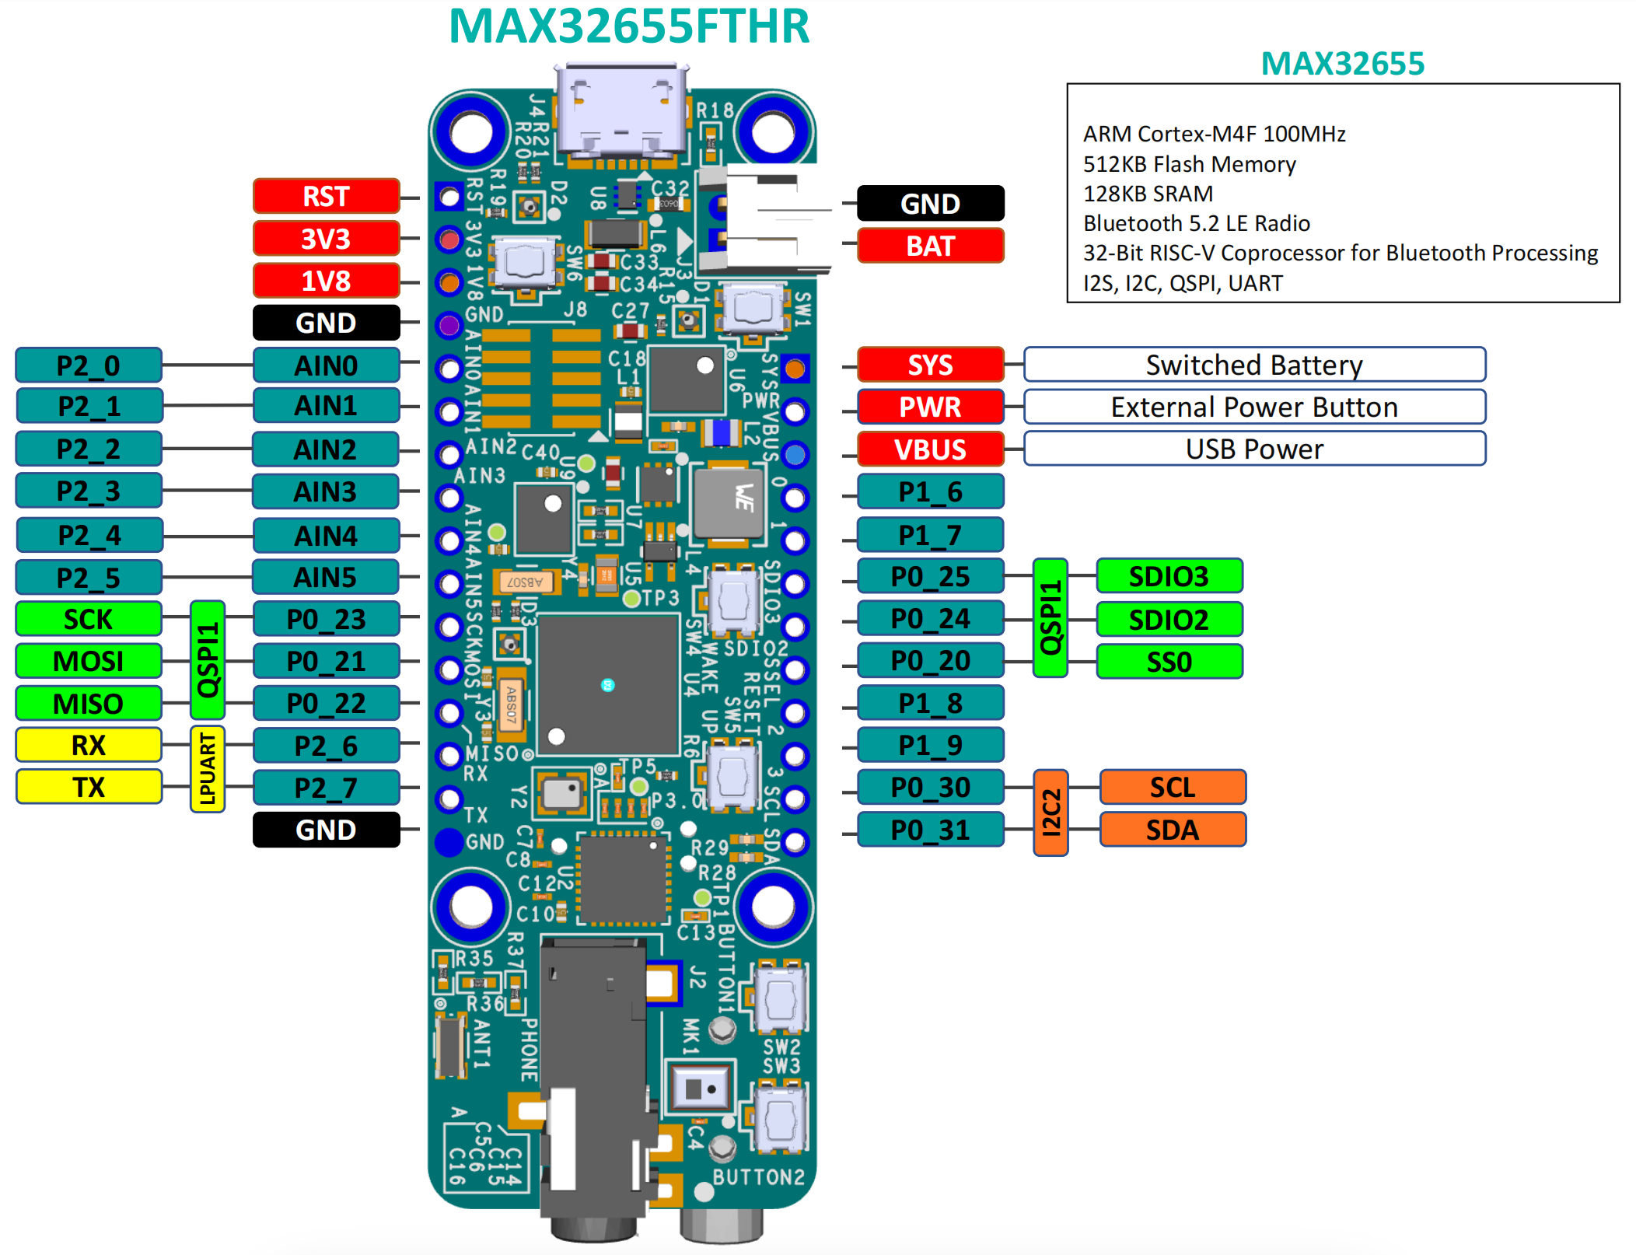Click the P2_6 pin label
Screen dimensions: 1636x1255
tap(326, 745)
